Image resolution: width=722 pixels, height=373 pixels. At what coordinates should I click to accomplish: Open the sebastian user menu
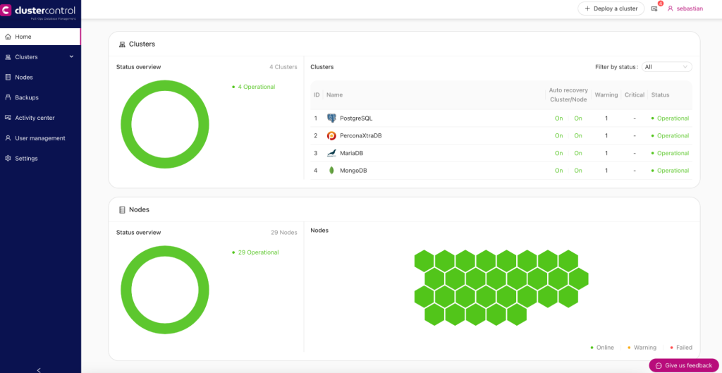click(x=685, y=8)
